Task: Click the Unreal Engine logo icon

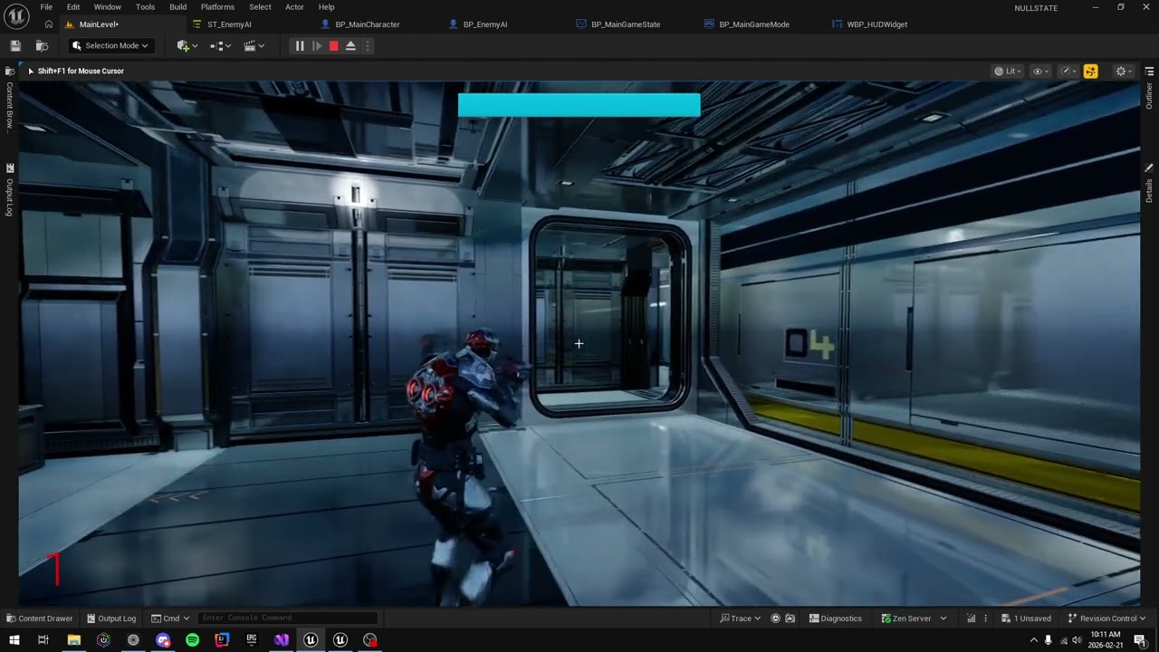Action: [x=16, y=15]
